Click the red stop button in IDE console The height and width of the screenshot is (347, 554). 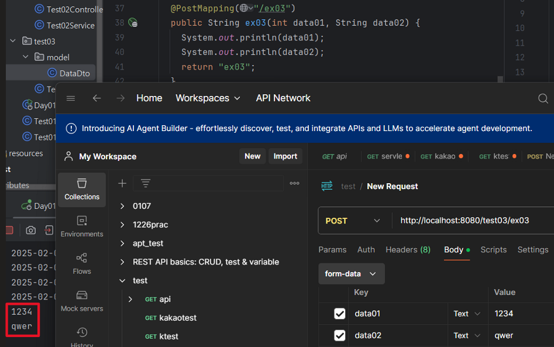[9, 231]
